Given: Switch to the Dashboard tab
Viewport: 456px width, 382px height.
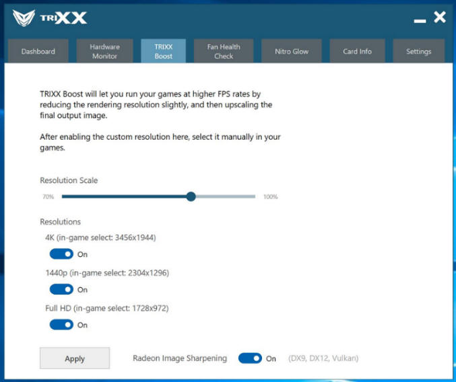Looking at the screenshot, I should coord(38,51).
